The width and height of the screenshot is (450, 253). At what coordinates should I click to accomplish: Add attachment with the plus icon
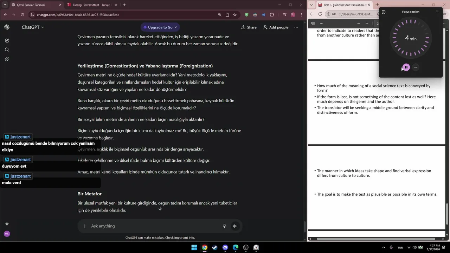(x=85, y=226)
